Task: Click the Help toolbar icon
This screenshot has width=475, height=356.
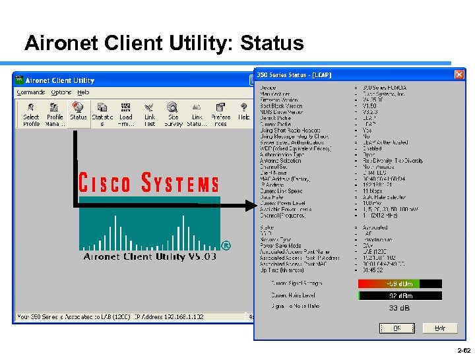Action: [244, 112]
